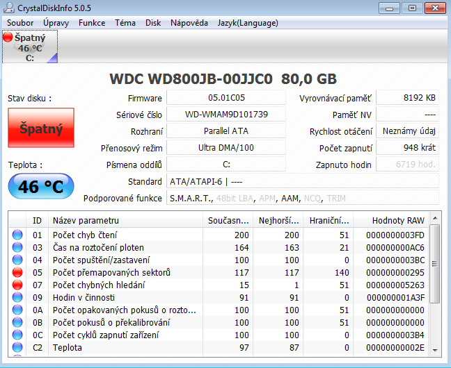Click the blue status icon for row 0A
The width and height of the screenshot is (451, 368).
pyautogui.click(x=17, y=310)
